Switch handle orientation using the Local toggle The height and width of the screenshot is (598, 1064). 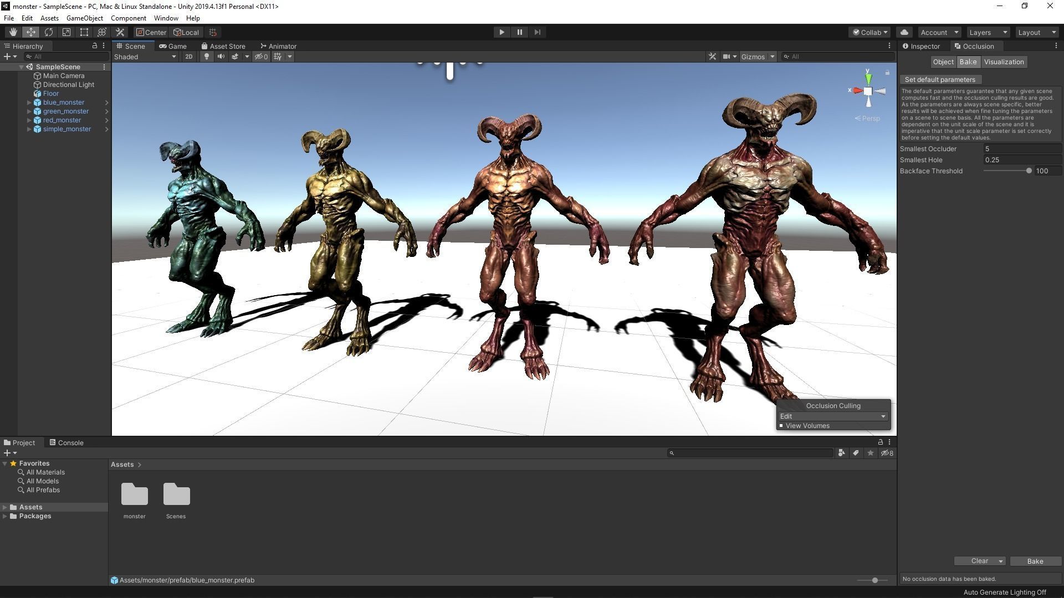coord(186,32)
